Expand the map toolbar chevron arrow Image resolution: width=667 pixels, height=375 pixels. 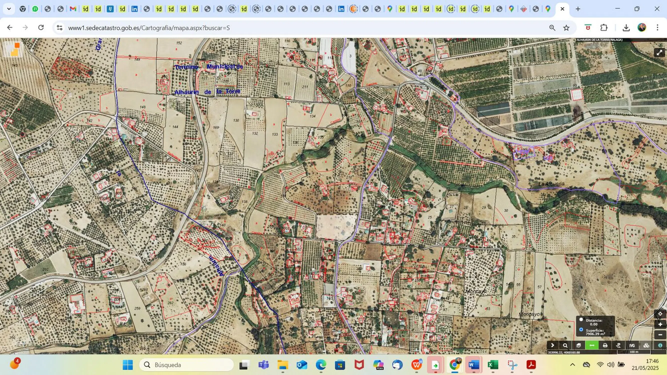point(552,345)
